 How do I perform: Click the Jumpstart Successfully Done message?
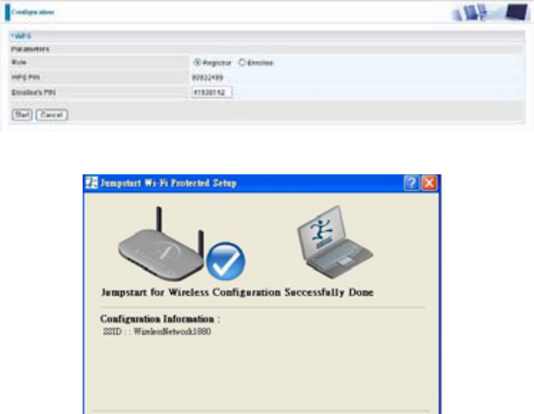[238, 292]
